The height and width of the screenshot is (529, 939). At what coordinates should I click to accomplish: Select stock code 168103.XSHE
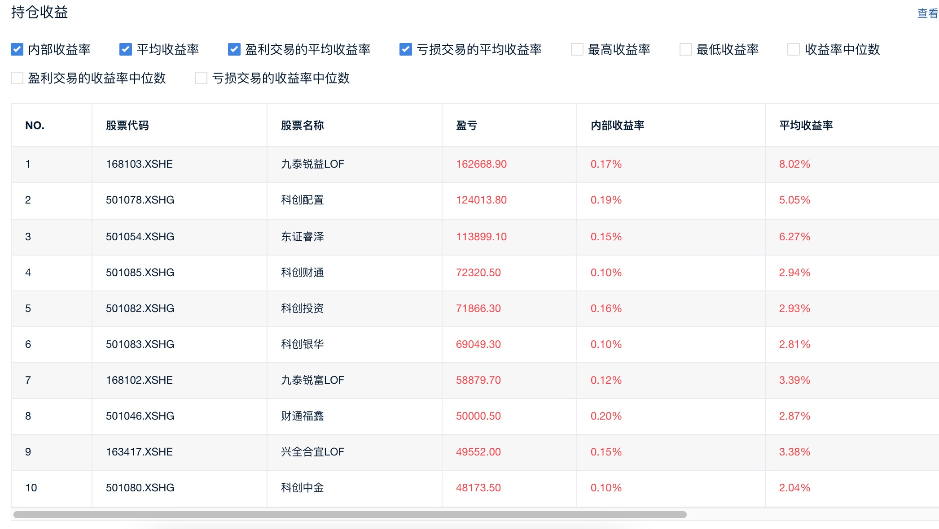point(139,164)
